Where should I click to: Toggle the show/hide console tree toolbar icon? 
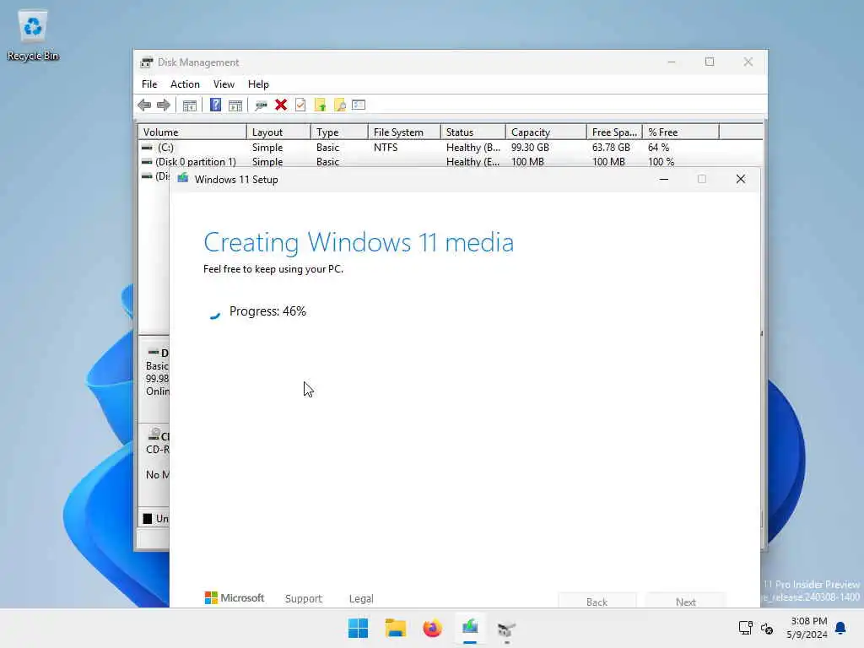[x=190, y=105]
